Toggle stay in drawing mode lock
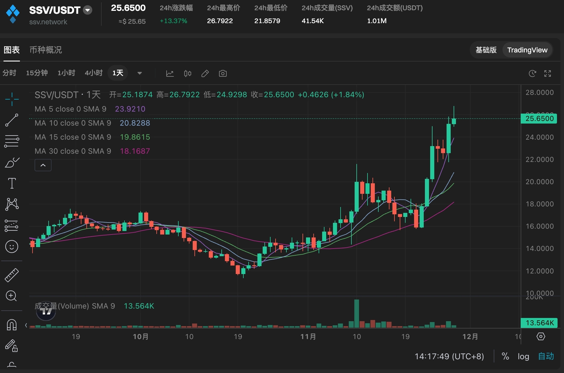The width and height of the screenshot is (564, 373). pyautogui.click(x=12, y=346)
